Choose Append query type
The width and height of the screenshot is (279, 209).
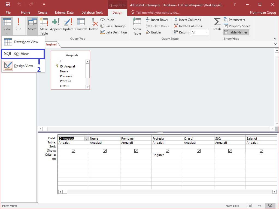tap(56, 24)
